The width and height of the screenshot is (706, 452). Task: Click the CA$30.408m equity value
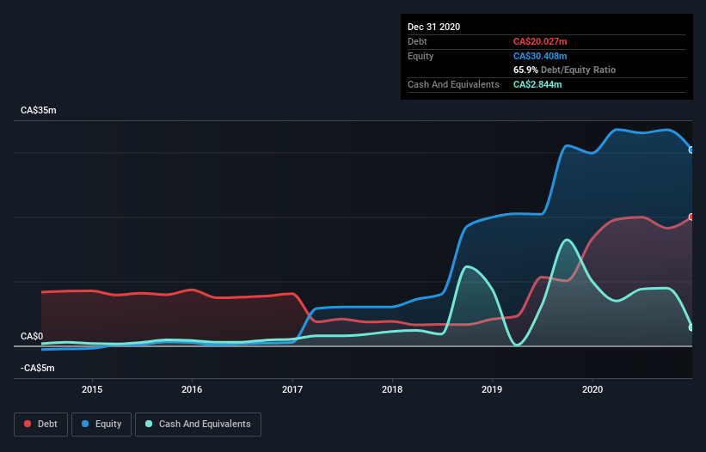click(x=540, y=56)
